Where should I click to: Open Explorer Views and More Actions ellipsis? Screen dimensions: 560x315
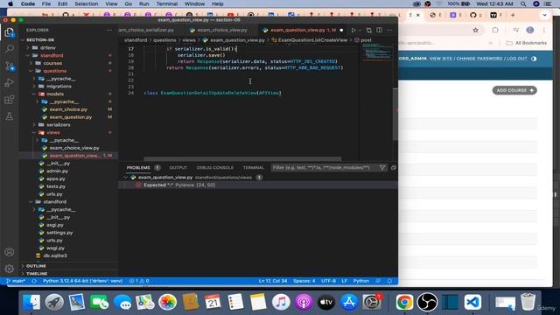point(108,31)
